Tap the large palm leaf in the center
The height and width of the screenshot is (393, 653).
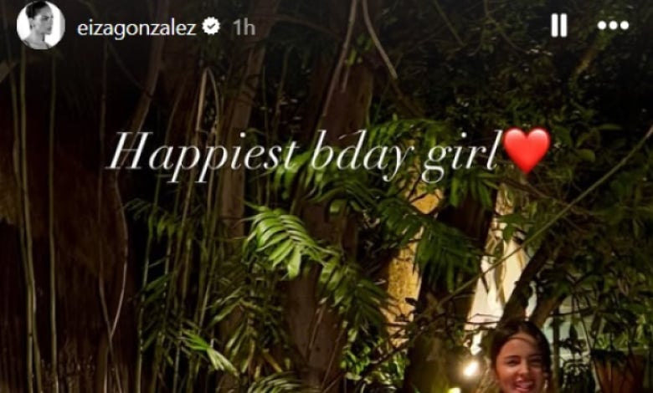(x=287, y=241)
